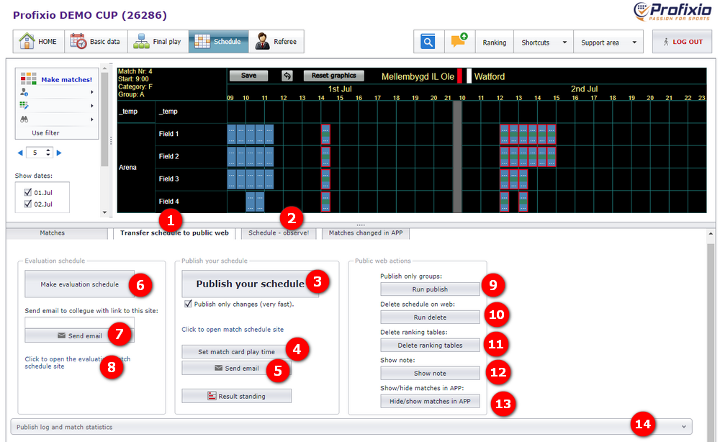Switch to the Schedule - observe! tab
Image resolution: width=720 pixels, height=442 pixels.
point(279,233)
